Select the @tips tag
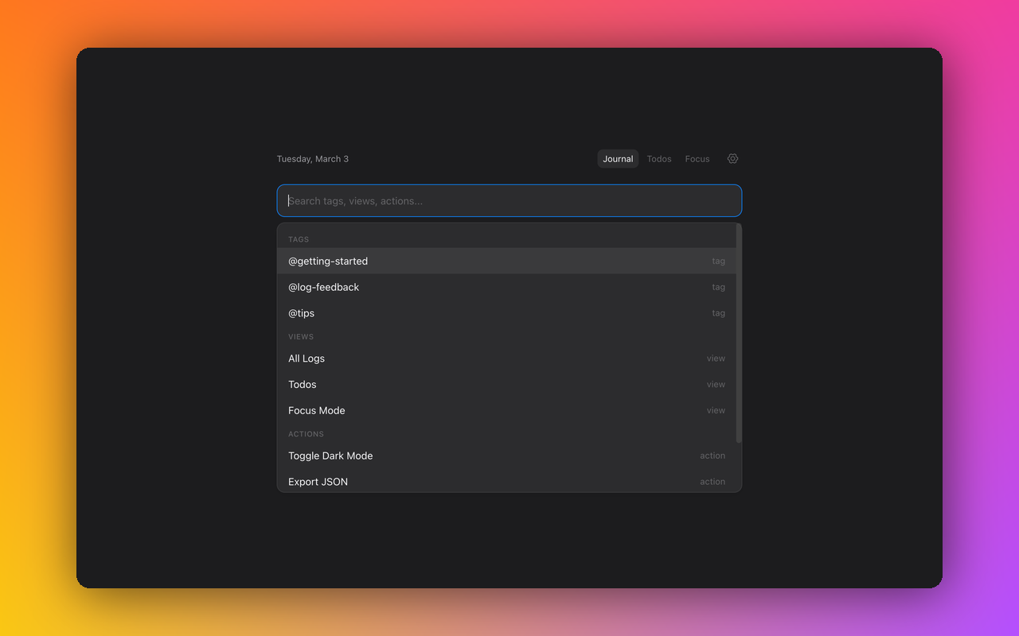1019x636 pixels. click(301, 313)
